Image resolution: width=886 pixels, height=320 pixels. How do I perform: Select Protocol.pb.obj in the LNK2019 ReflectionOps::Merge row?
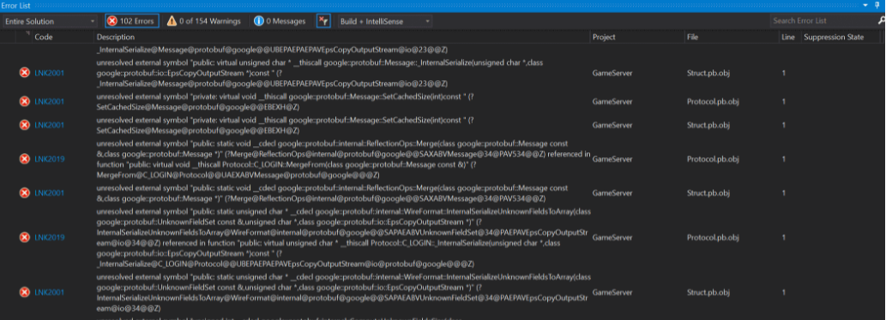tap(713, 159)
